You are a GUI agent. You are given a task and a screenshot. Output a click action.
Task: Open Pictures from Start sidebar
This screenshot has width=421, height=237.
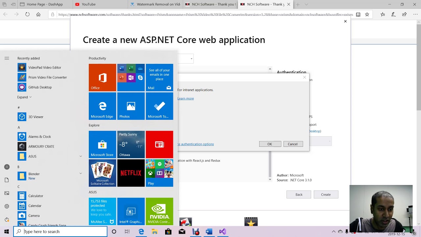[x=7, y=193]
